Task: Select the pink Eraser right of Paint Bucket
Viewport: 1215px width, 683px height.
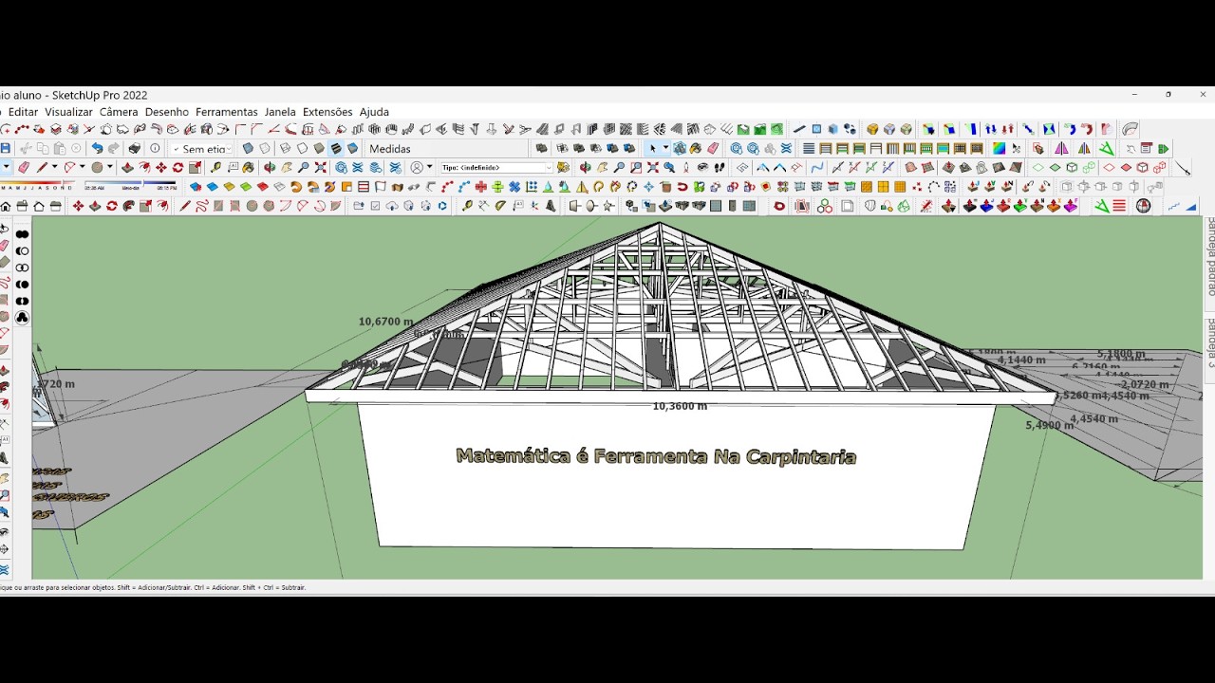Action: (x=712, y=148)
